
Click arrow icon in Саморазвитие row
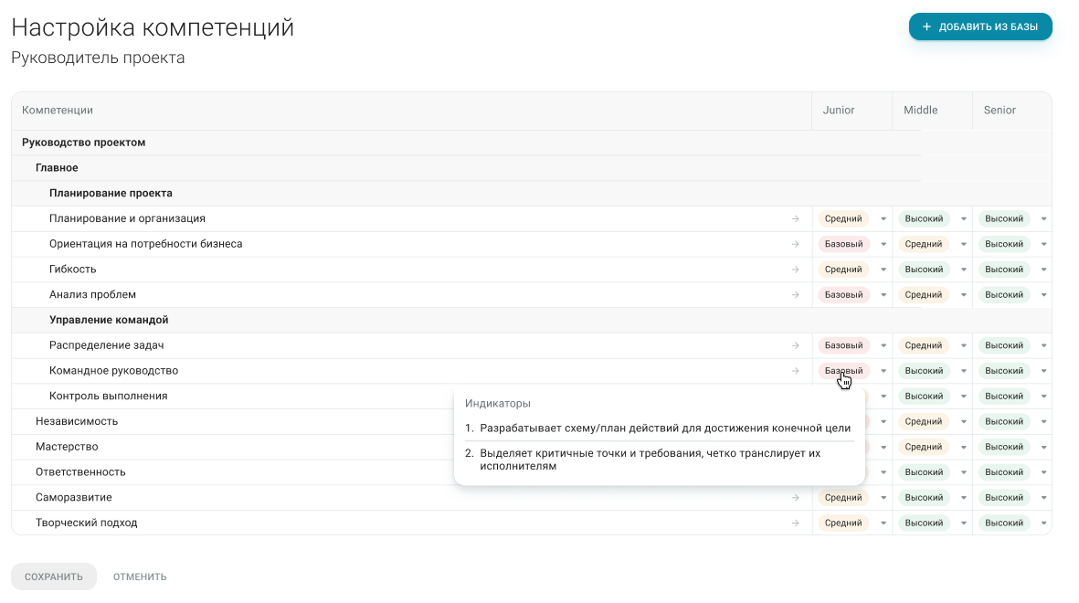click(796, 498)
